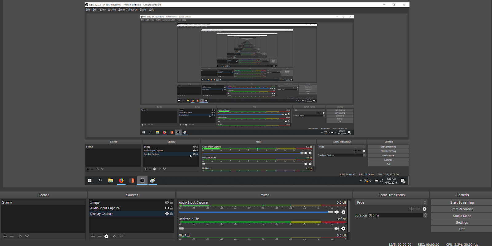
Task: Open the Profile menu in the top menu bar
Action: pyautogui.click(x=112, y=10)
